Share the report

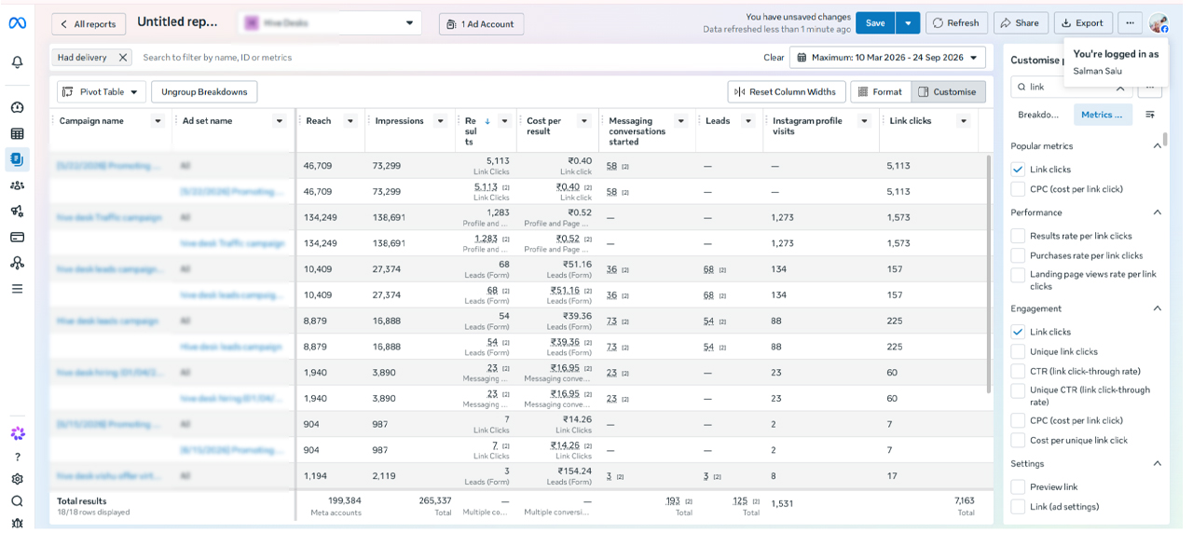(1021, 23)
